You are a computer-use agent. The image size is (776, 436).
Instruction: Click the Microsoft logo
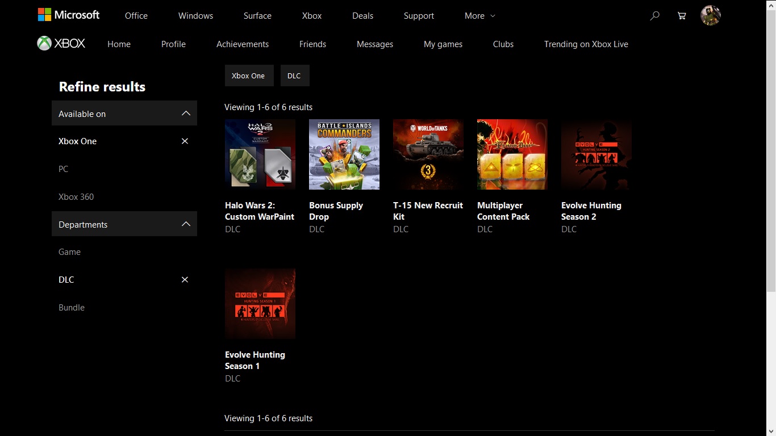69,15
